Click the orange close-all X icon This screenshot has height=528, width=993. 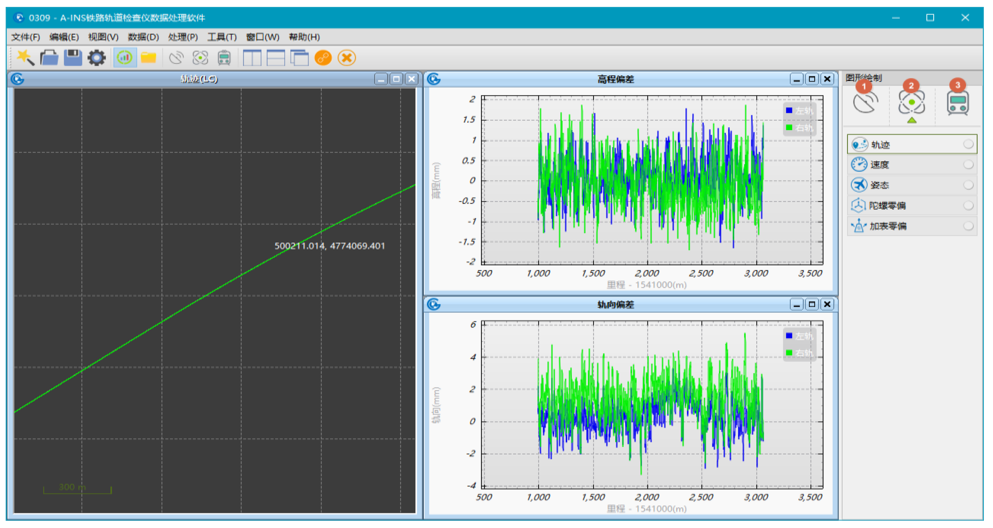(347, 58)
